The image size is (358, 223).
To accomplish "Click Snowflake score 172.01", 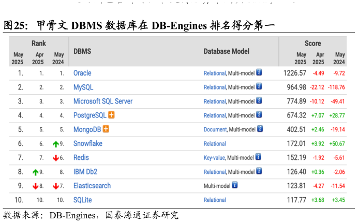I will [296, 143].
